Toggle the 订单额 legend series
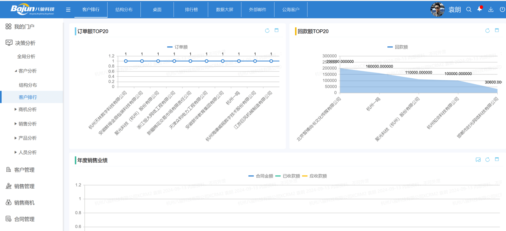The width and height of the screenshot is (506, 231). click(x=177, y=47)
